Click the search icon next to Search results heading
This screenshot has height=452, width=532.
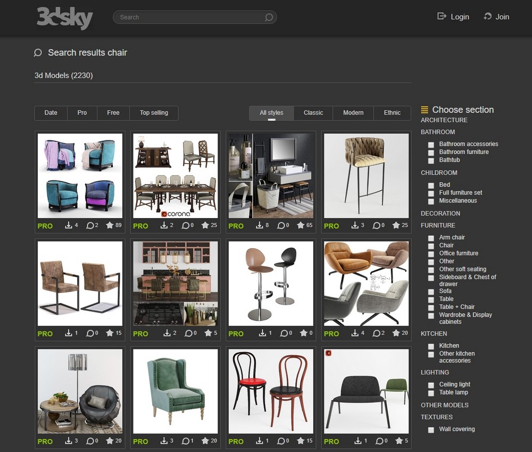click(38, 53)
